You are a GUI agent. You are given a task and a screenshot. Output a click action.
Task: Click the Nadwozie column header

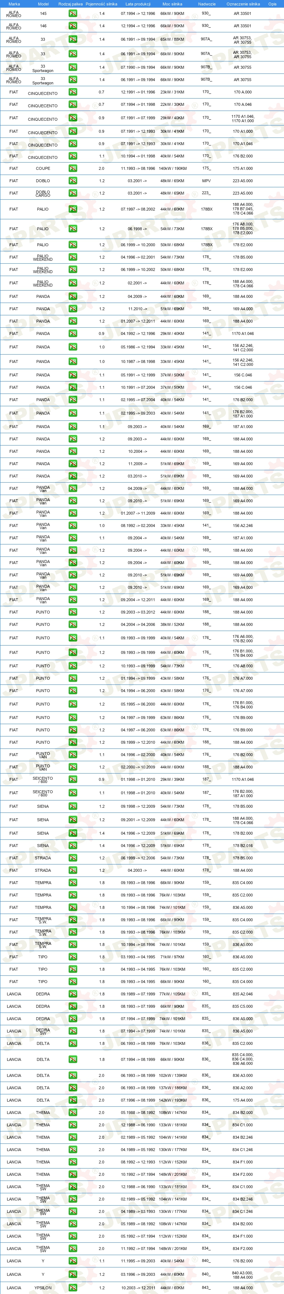207,4
